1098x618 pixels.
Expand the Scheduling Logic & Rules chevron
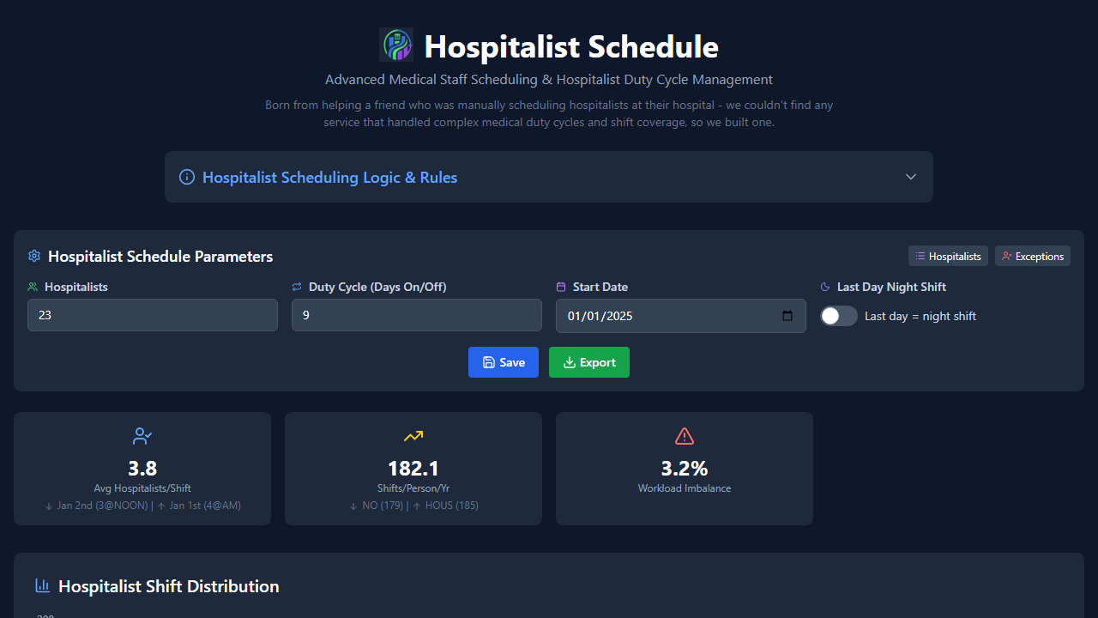[x=911, y=177]
